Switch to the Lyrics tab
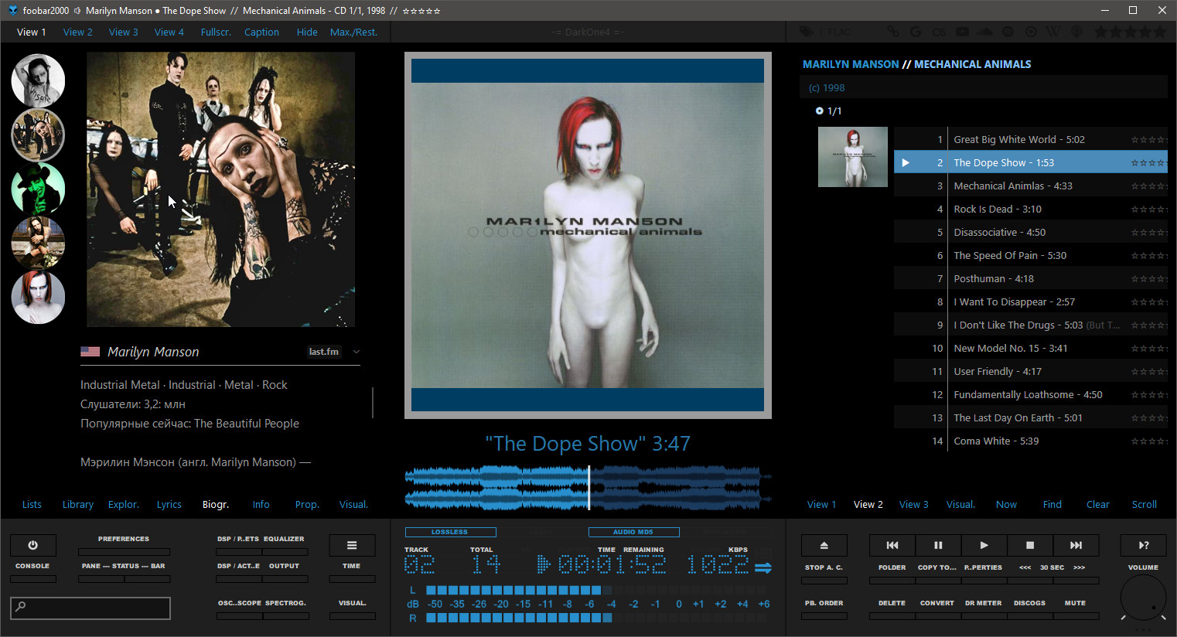This screenshot has width=1177, height=637. pos(169,505)
